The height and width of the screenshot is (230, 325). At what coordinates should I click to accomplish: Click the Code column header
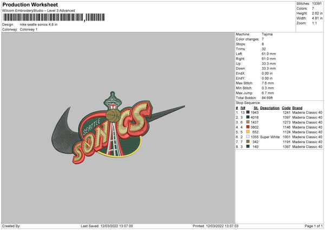pos(286,108)
